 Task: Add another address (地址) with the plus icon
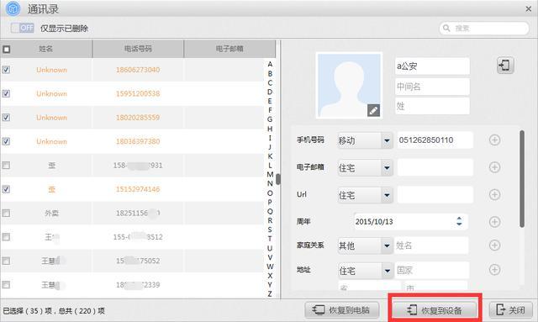[494, 270]
